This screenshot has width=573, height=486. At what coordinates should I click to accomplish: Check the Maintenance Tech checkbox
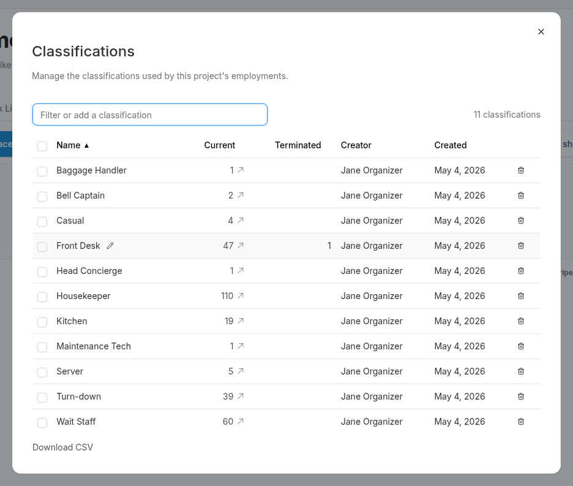pyautogui.click(x=42, y=347)
